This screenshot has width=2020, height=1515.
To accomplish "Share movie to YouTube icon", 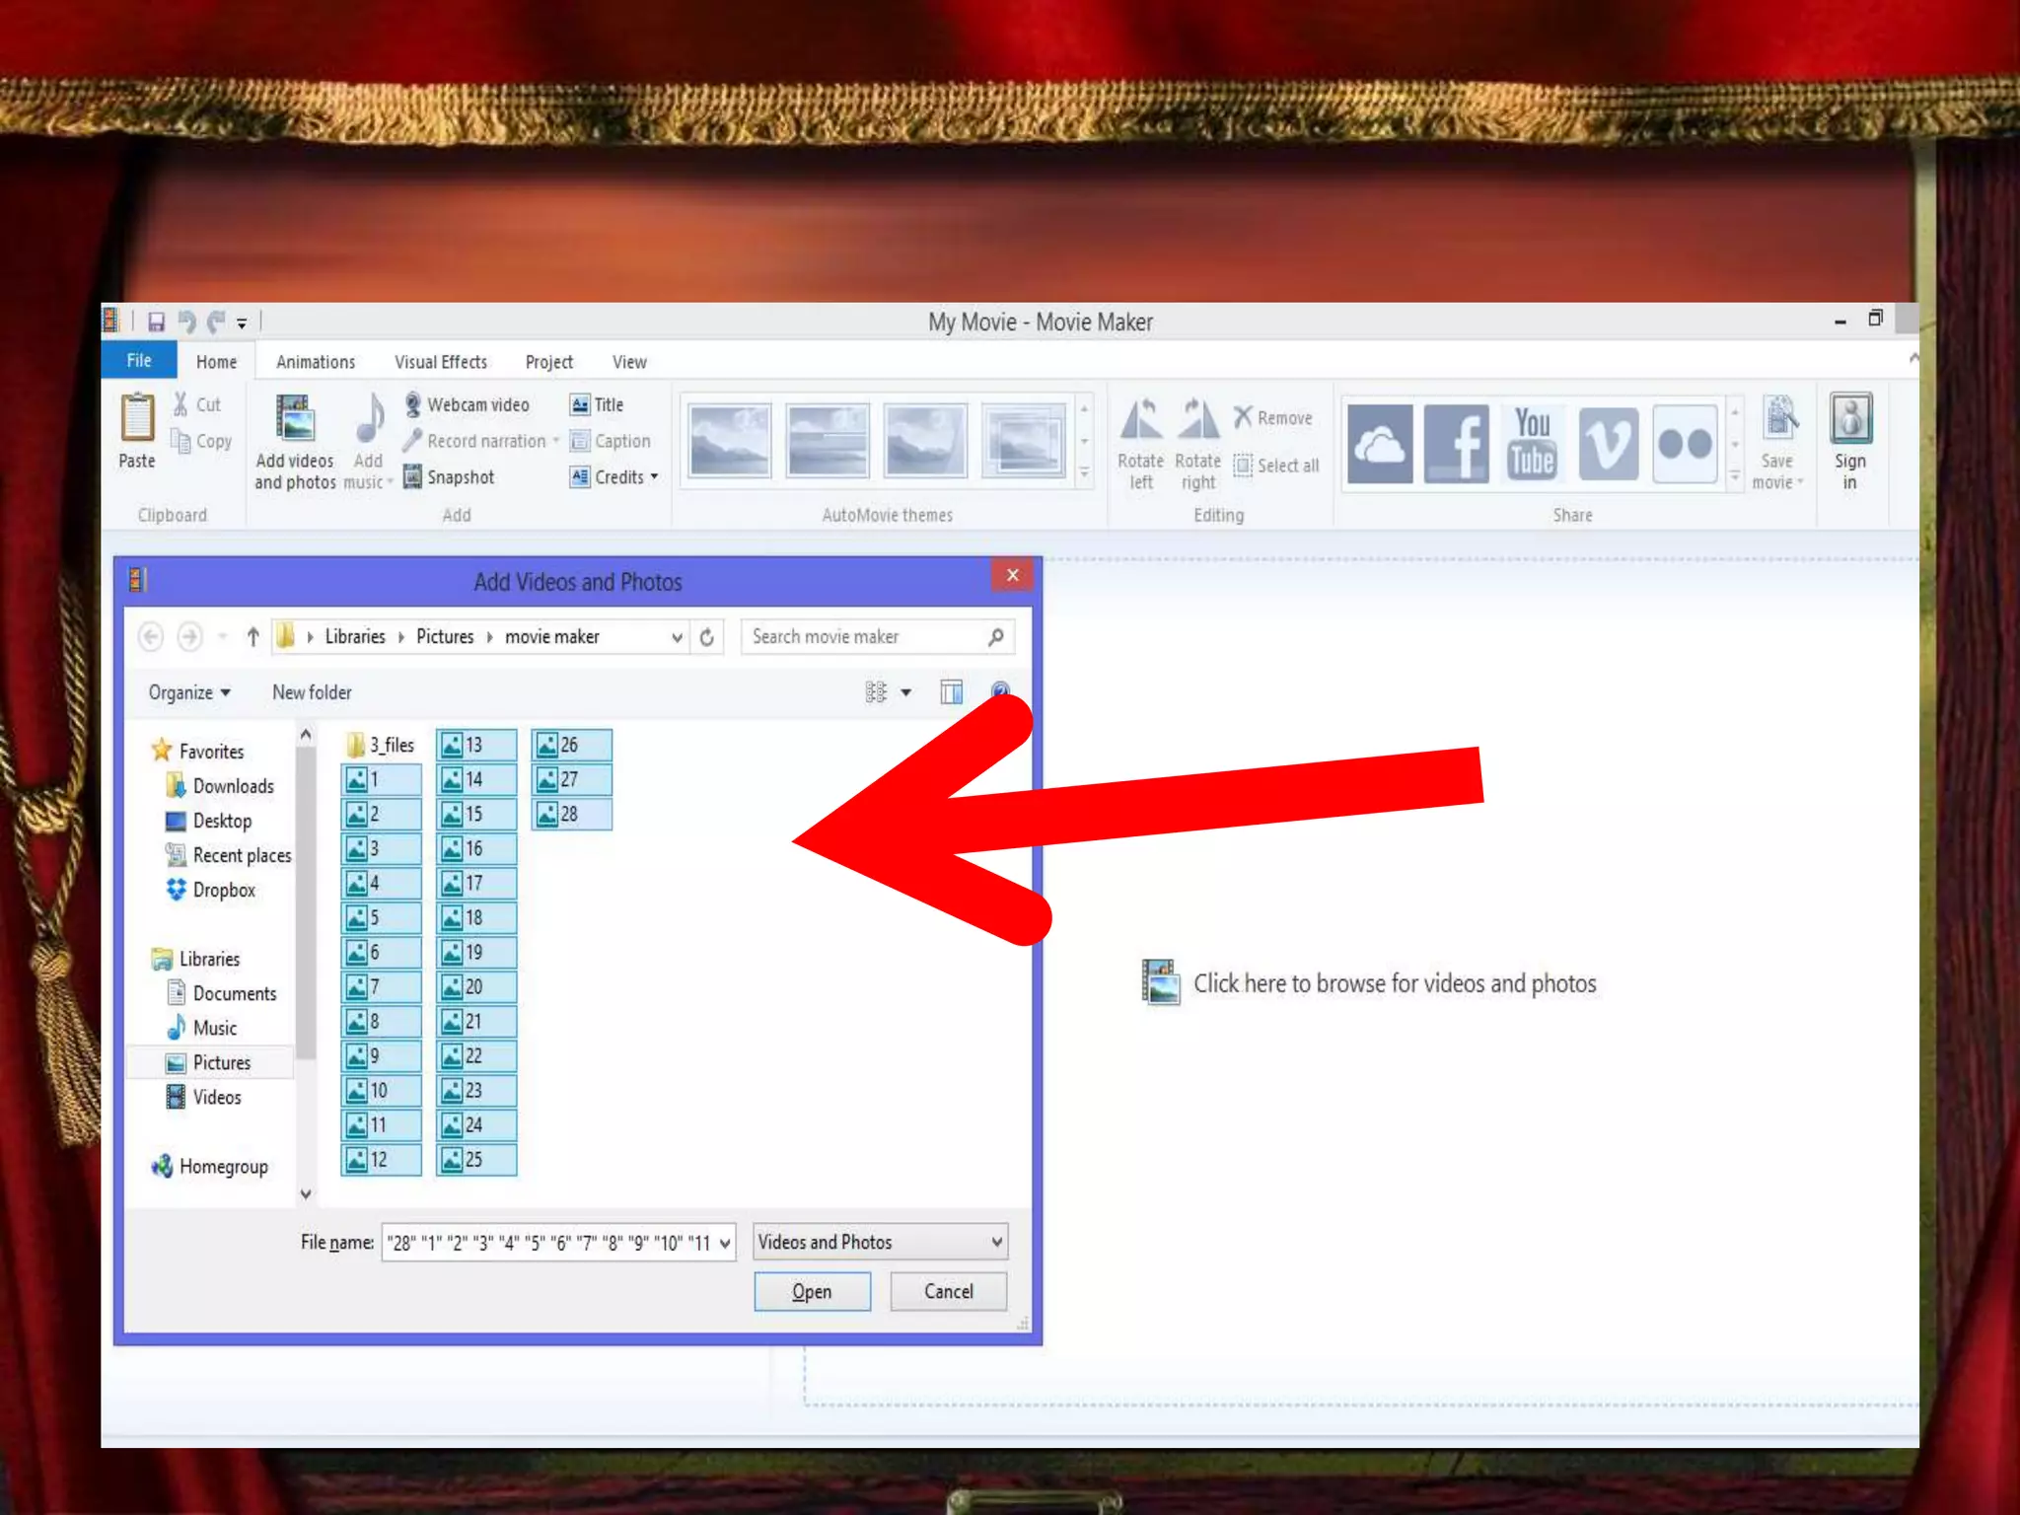I will pyautogui.click(x=1532, y=444).
